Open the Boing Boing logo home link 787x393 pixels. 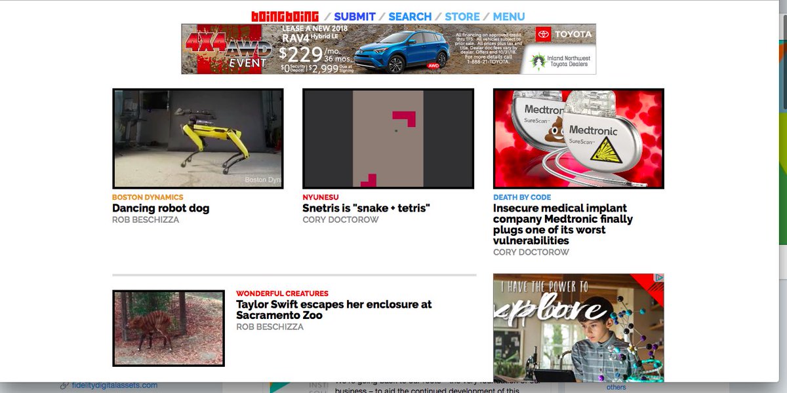click(x=285, y=16)
